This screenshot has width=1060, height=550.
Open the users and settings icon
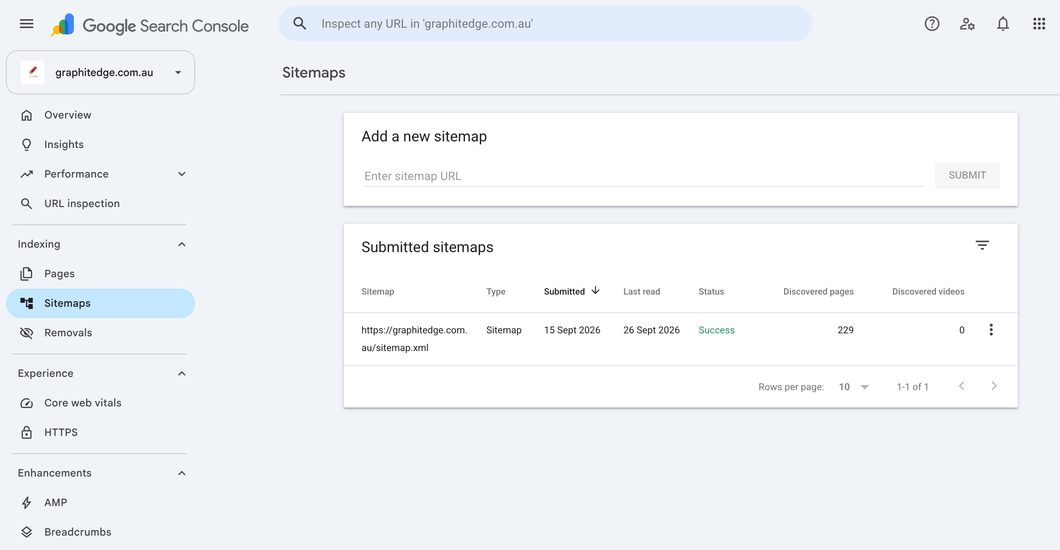(x=967, y=24)
